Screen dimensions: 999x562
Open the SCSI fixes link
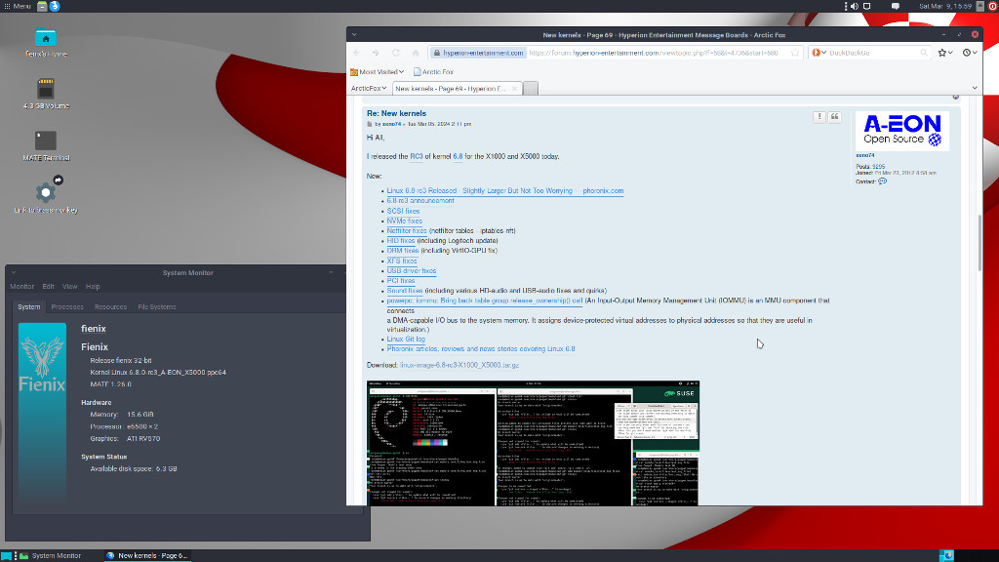click(403, 211)
